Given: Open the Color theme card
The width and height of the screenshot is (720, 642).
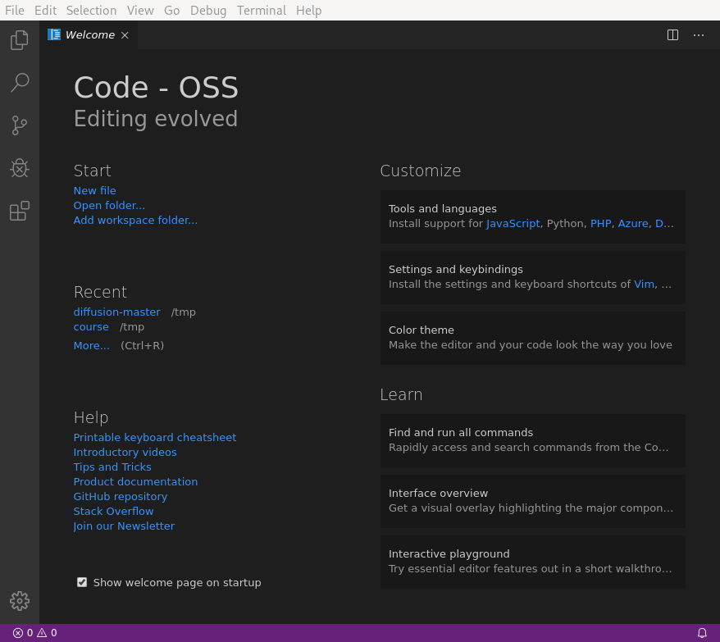Looking at the screenshot, I should (532, 336).
